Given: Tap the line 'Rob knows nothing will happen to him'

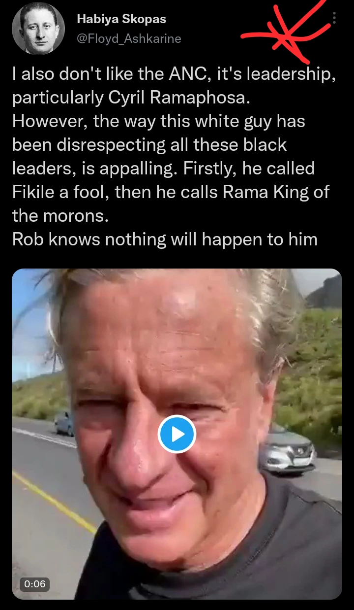Looking at the screenshot, I should [165, 239].
